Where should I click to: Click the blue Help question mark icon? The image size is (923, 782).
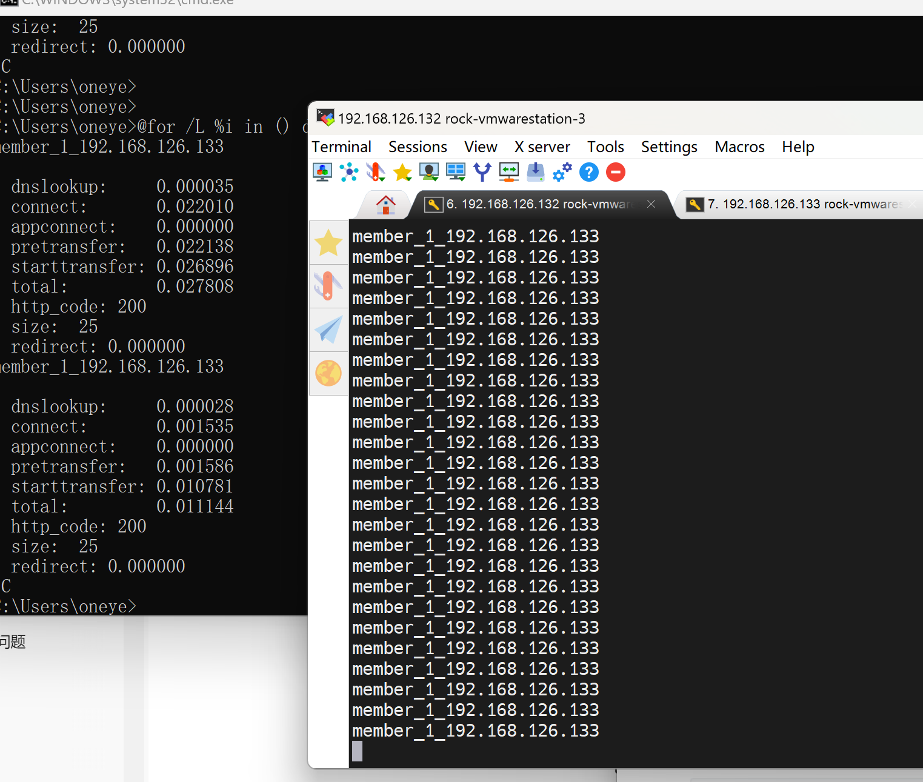pyautogui.click(x=588, y=173)
